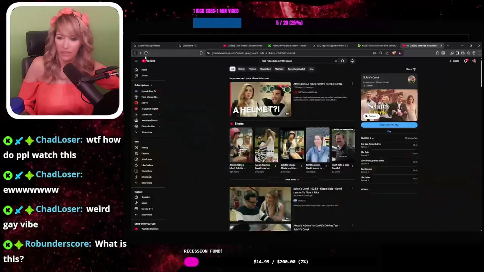Open the David Learns To Ride A Bike thumbnail
484x272 pixels.
pos(260,204)
